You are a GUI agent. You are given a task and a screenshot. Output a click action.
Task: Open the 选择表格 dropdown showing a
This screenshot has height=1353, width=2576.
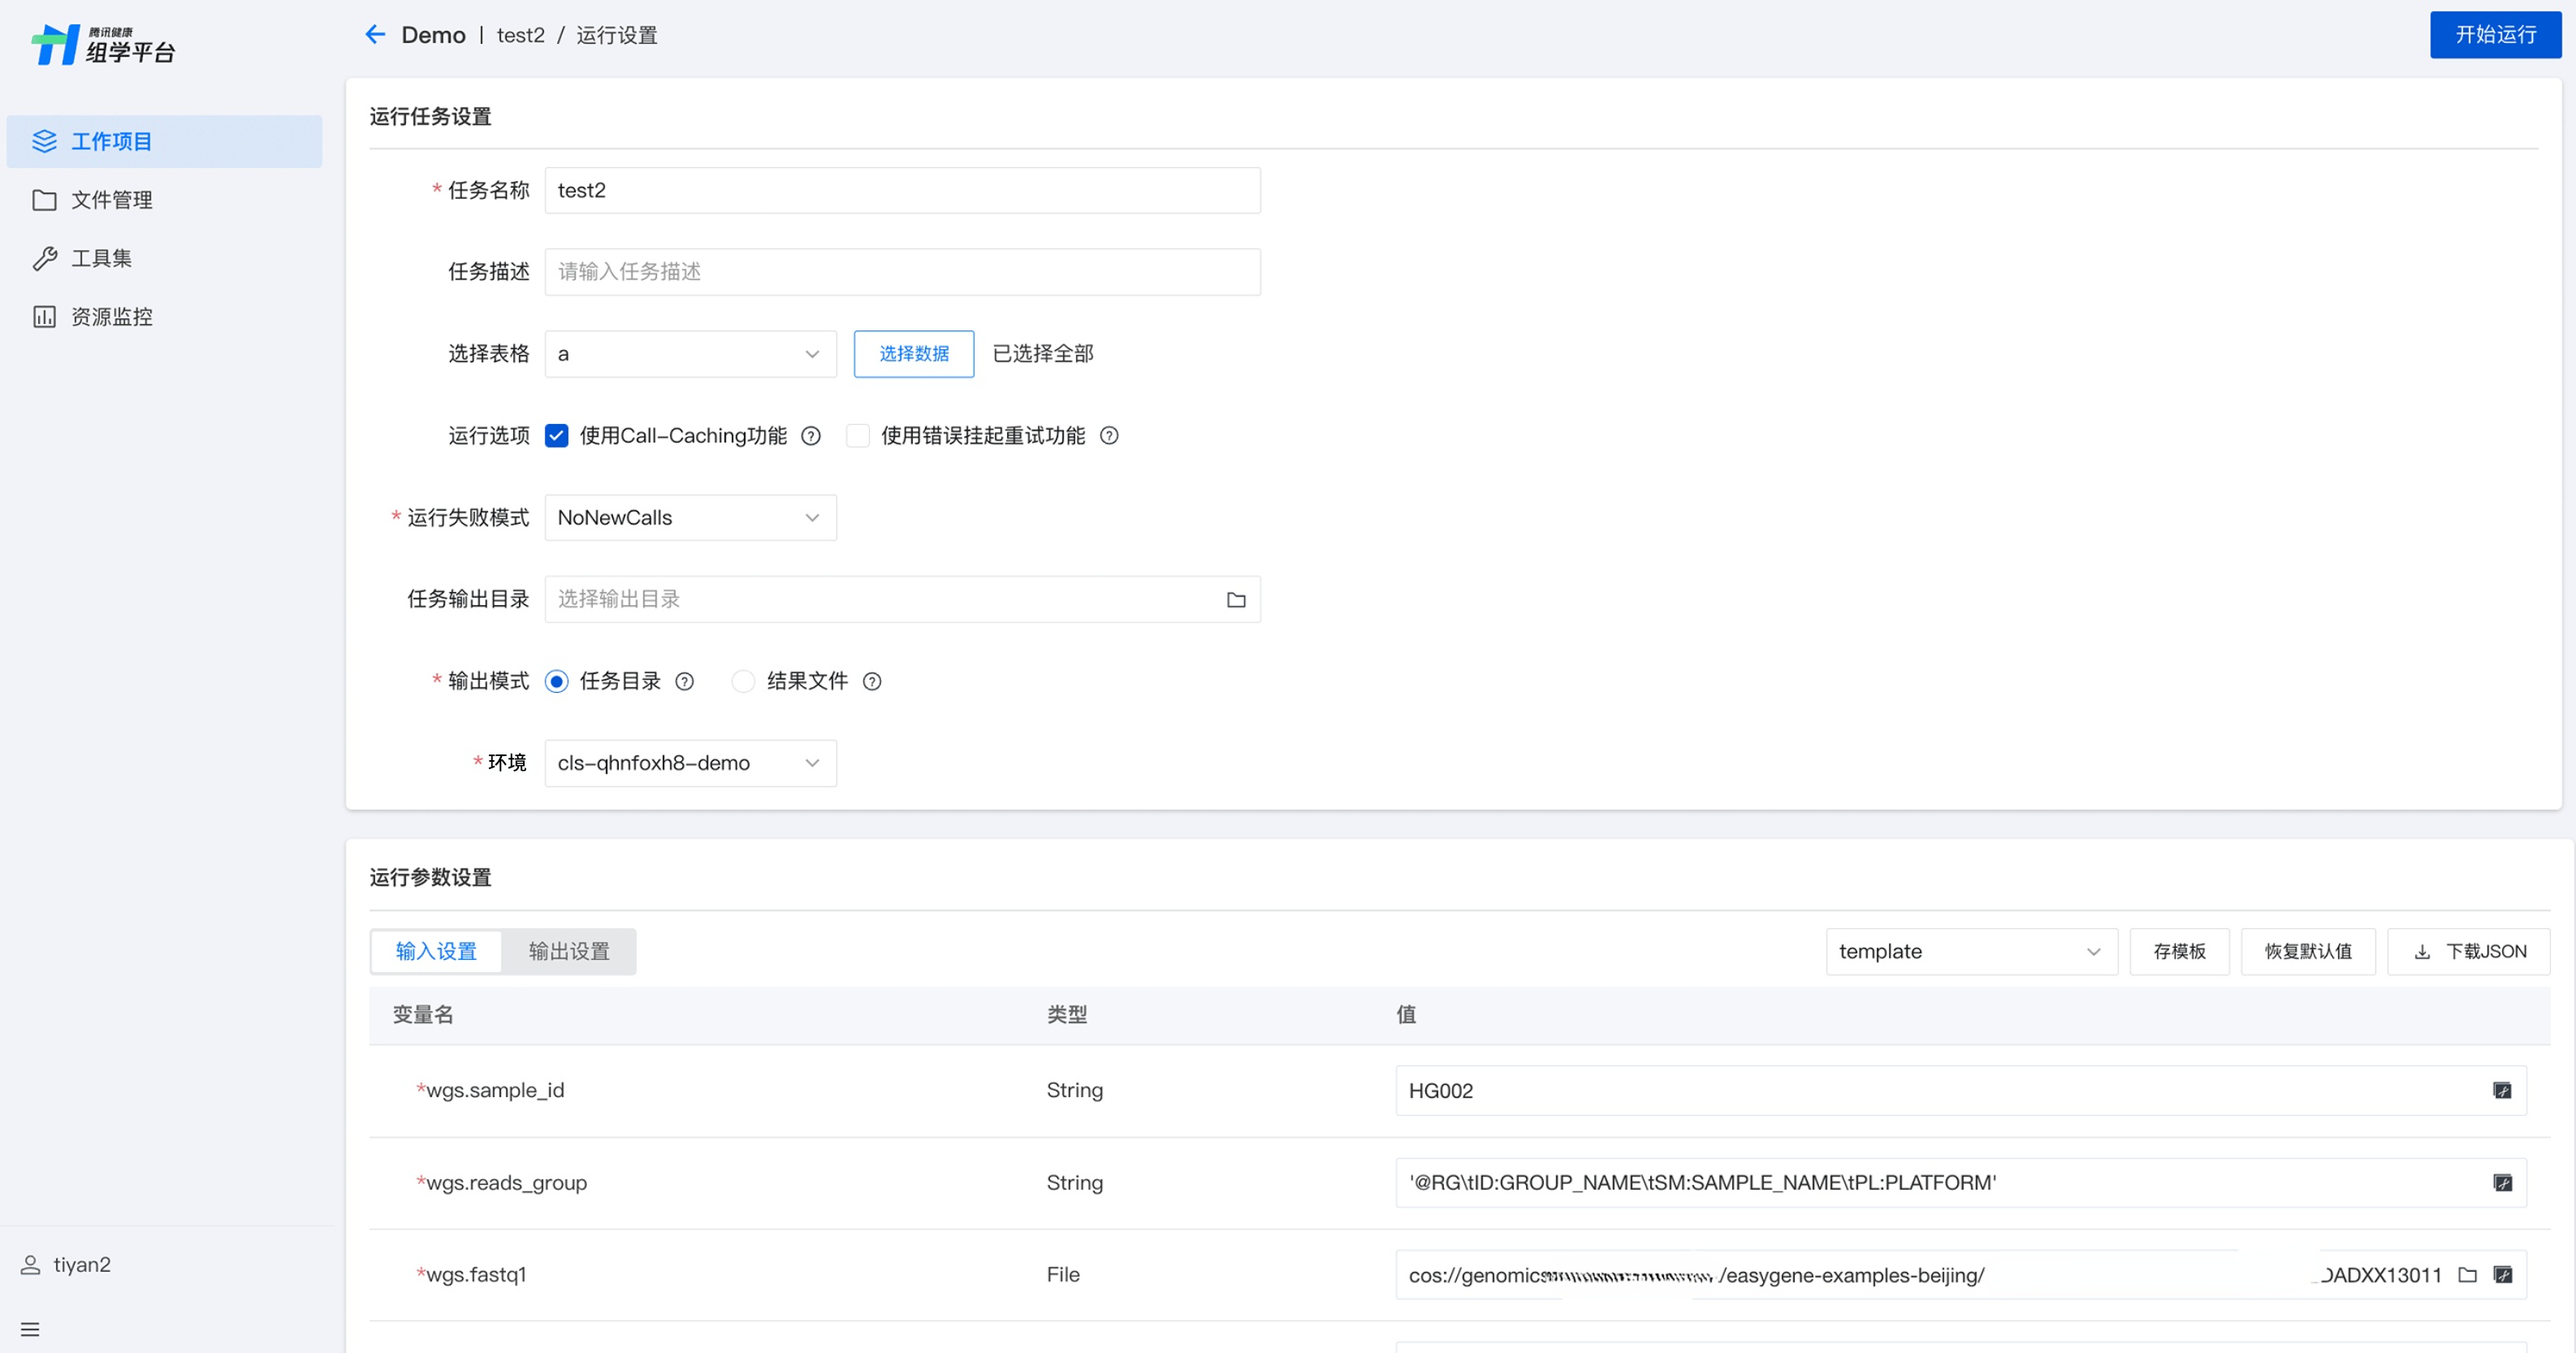tap(690, 354)
